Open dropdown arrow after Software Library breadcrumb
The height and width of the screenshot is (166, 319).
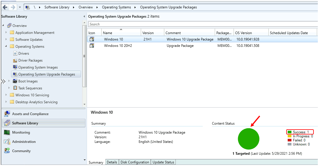[74, 7]
